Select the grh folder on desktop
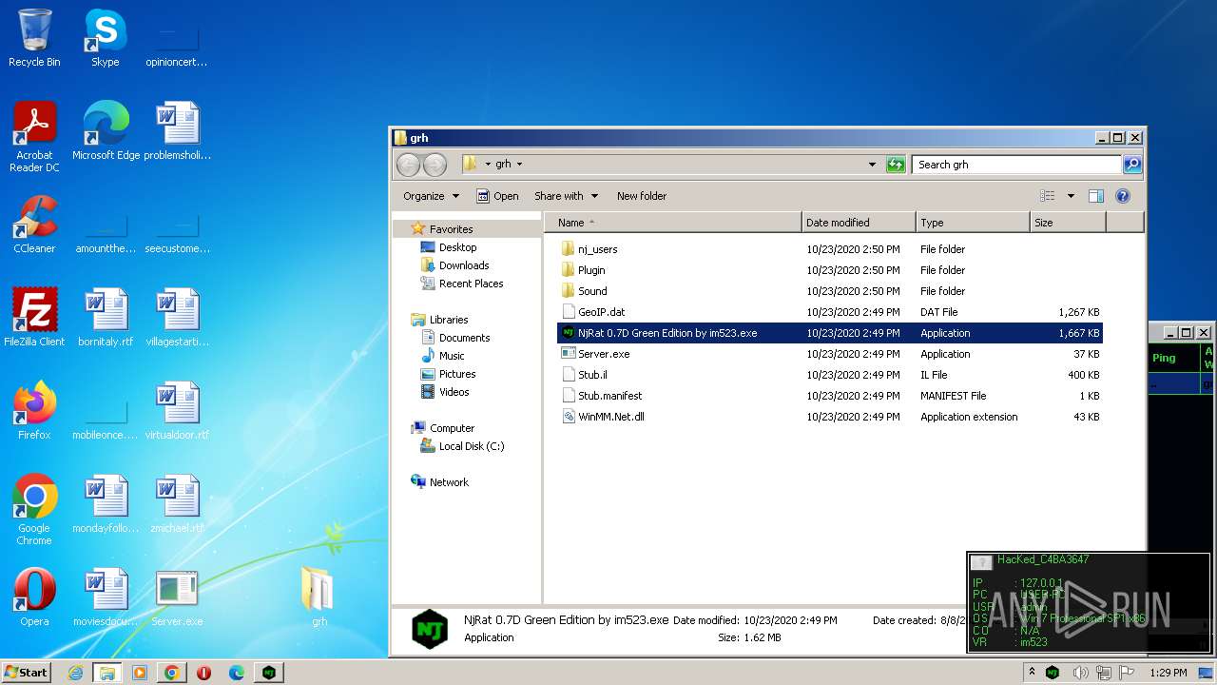Screen dimensions: 1217x685 click(x=319, y=596)
